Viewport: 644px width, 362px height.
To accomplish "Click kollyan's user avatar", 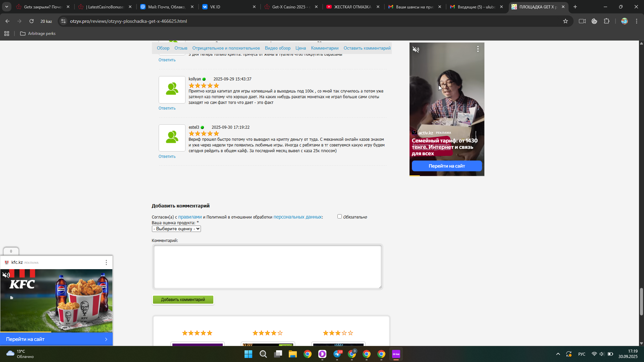I will [172, 89].
